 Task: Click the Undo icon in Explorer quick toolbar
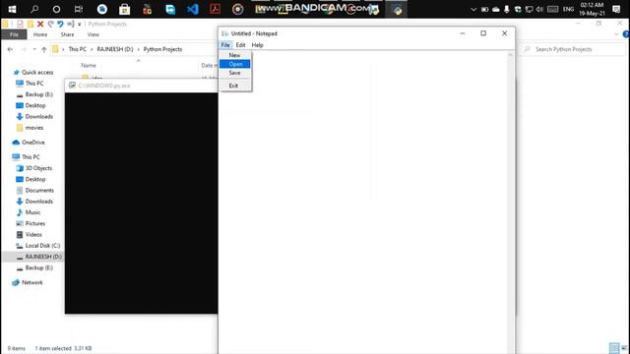(x=60, y=24)
